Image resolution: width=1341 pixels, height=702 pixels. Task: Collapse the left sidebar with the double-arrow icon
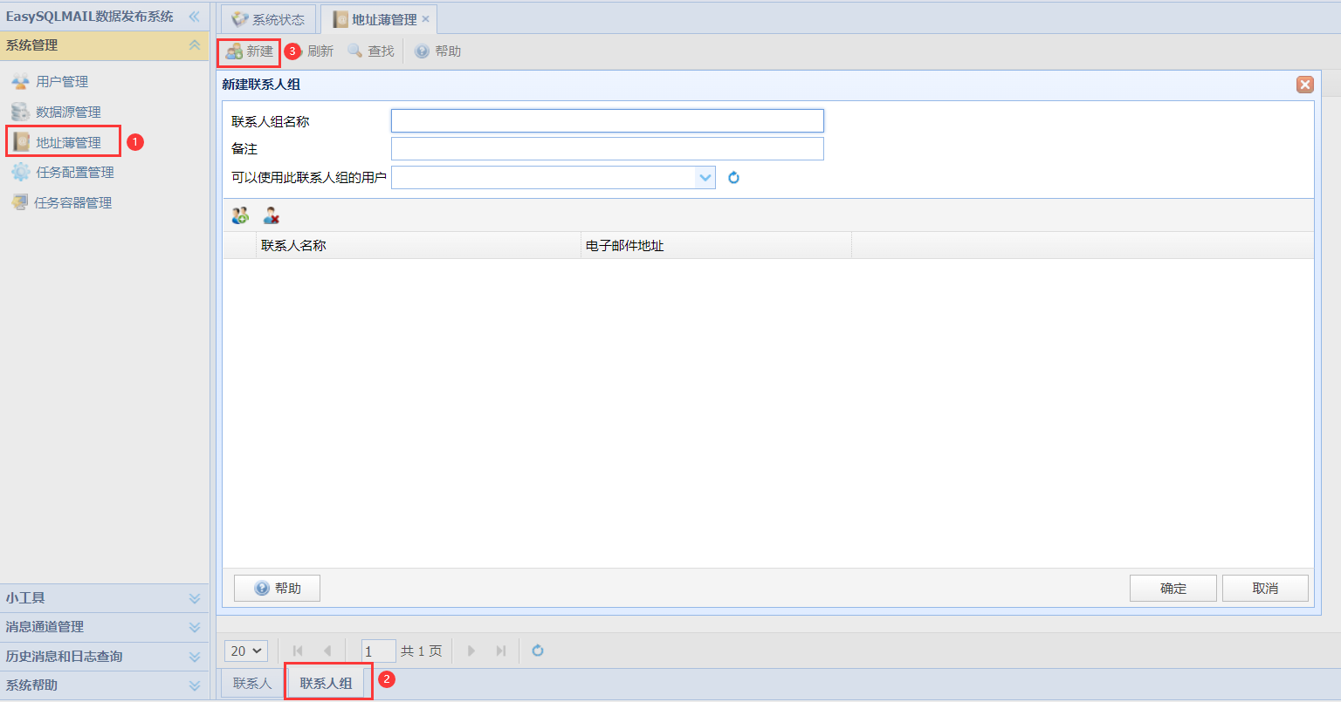(x=194, y=17)
